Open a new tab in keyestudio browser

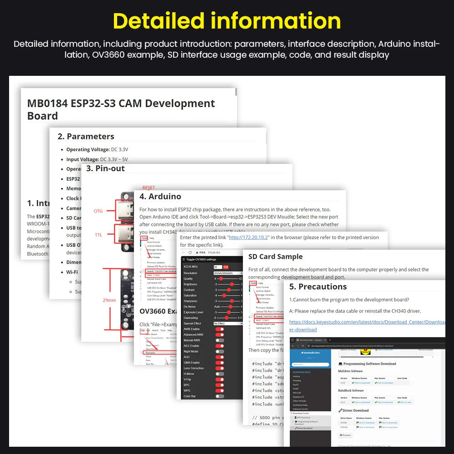330,340
